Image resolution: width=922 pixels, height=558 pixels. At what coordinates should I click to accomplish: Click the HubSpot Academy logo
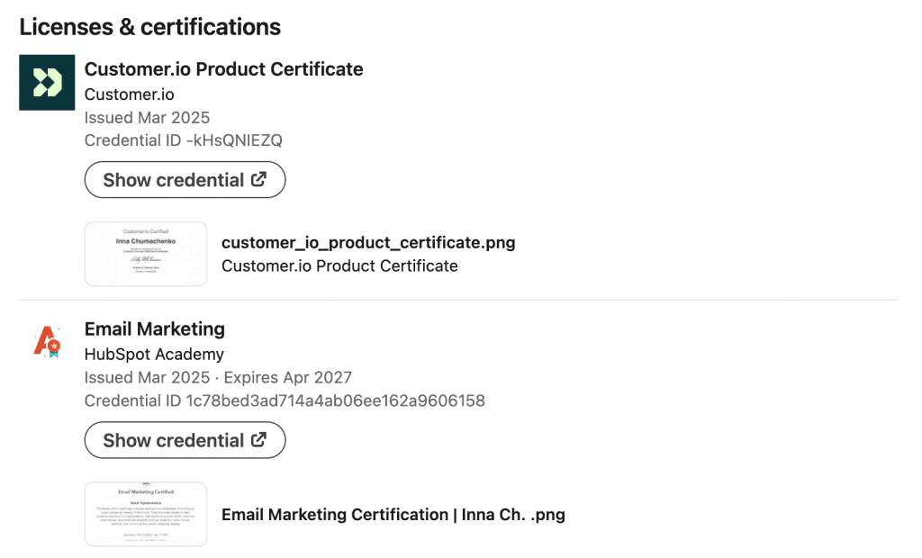point(47,342)
